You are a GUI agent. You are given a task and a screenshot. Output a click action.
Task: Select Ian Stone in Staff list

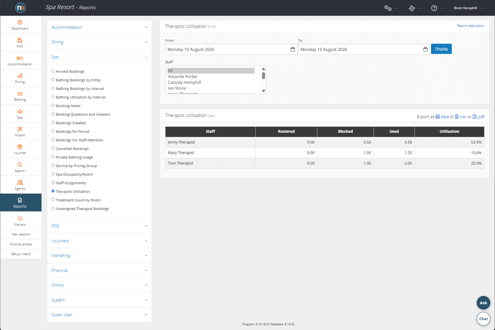click(211, 88)
